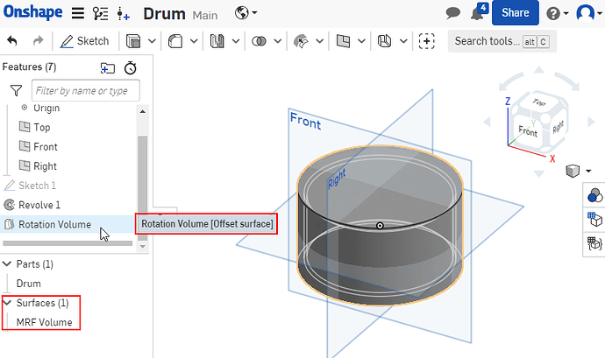Add a custom feature icon in Features panel
605x358 pixels.
point(108,67)
